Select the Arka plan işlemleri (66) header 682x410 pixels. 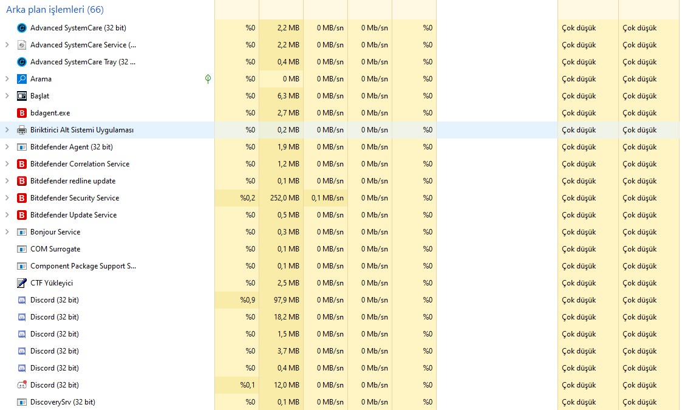point(55,10)
